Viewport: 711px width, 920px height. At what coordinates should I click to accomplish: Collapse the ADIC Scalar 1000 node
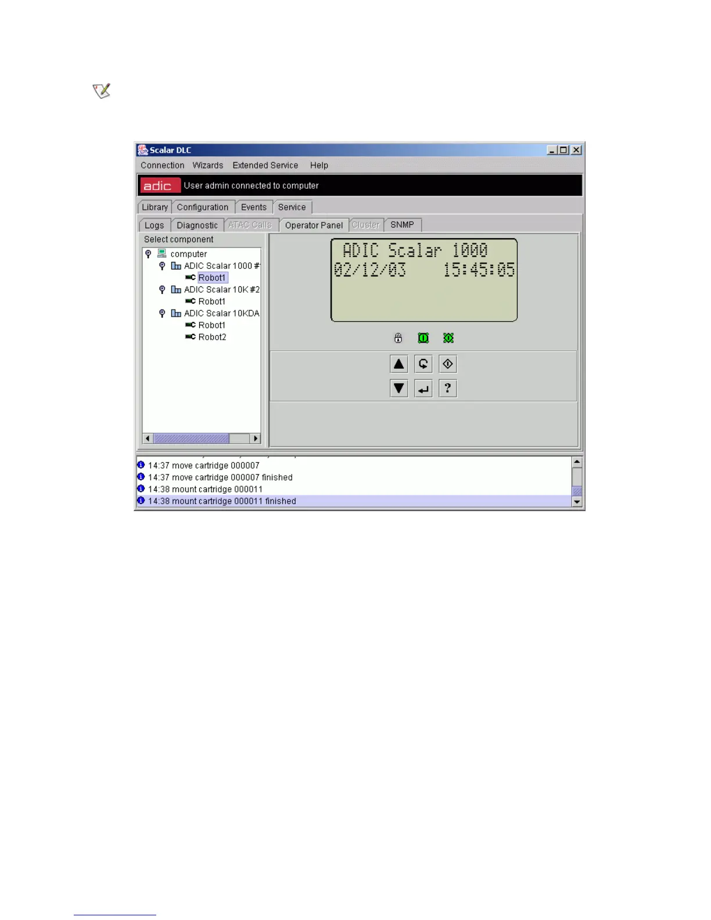pyautogui.click(x=162, y=266)
